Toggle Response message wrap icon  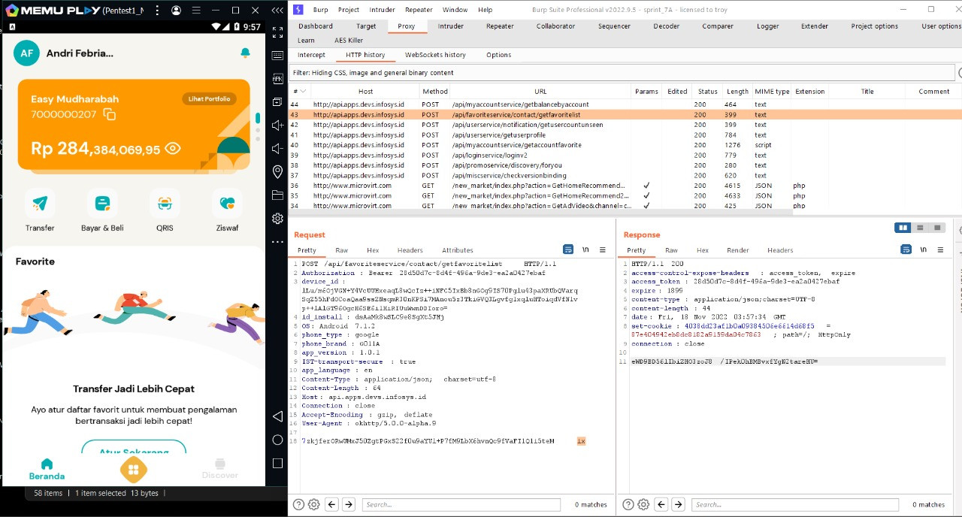[x=906, y=249]
